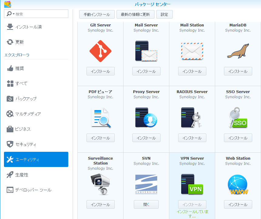Install Mail Station package

click(x=192, y=71)
